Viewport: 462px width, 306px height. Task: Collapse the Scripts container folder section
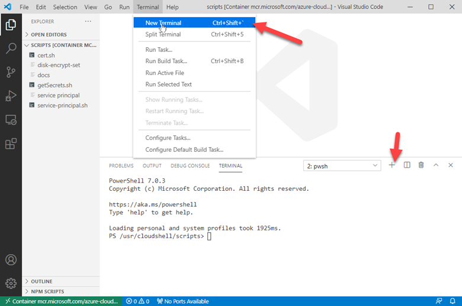pyautogui.click(x=60, y=45)
